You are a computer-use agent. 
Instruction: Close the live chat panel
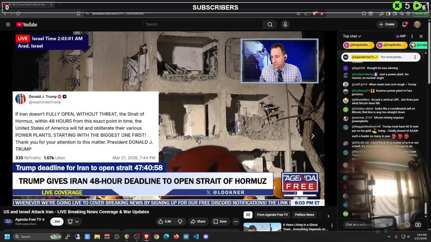(x=421, y=36)
